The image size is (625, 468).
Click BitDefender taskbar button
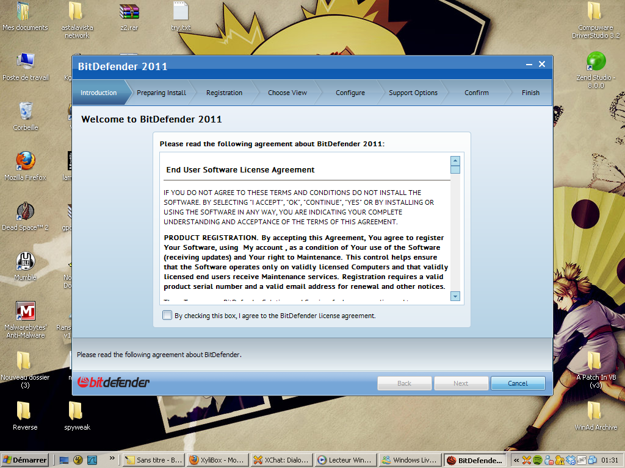click(x=474, y=460)
